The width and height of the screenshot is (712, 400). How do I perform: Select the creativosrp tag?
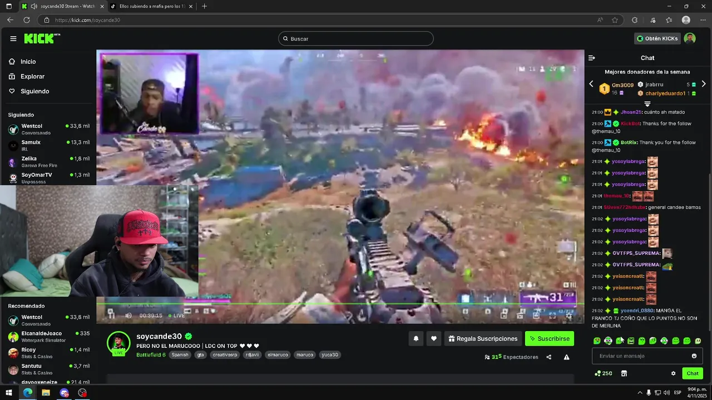coord(225,354)
